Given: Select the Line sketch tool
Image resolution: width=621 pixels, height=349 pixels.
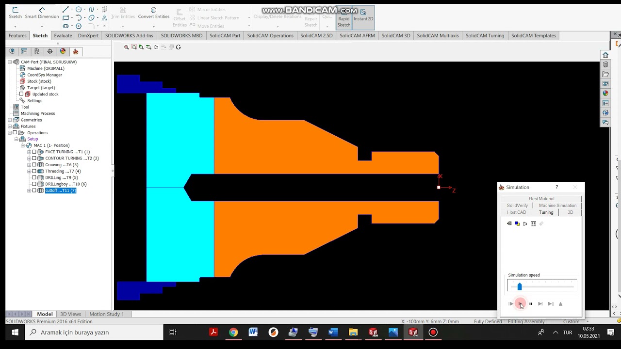Looking at the screenshot, I should [65, 9].
